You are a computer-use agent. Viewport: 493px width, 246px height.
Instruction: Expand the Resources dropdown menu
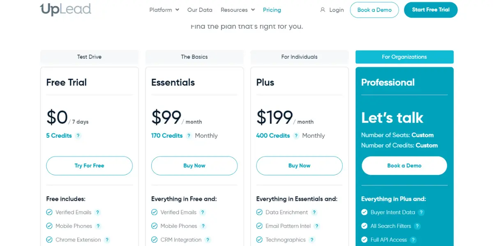[238, 10]
